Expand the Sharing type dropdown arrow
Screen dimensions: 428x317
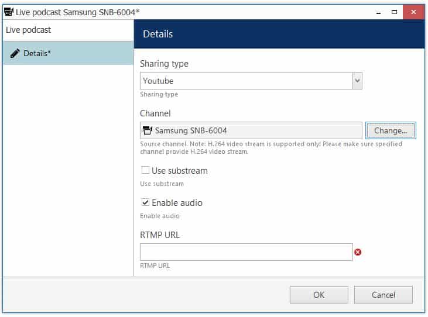click(357, 81)
